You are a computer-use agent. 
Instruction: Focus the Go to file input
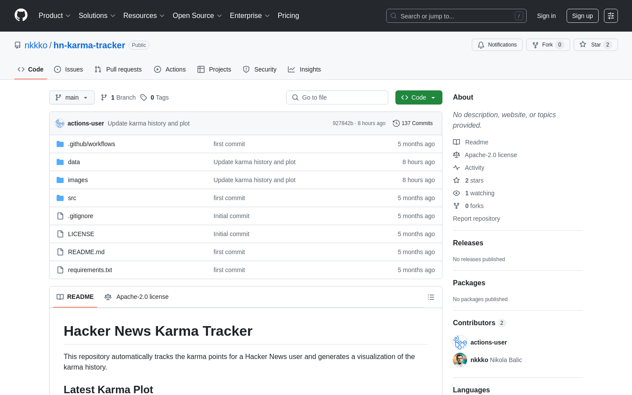pos(337,97)
